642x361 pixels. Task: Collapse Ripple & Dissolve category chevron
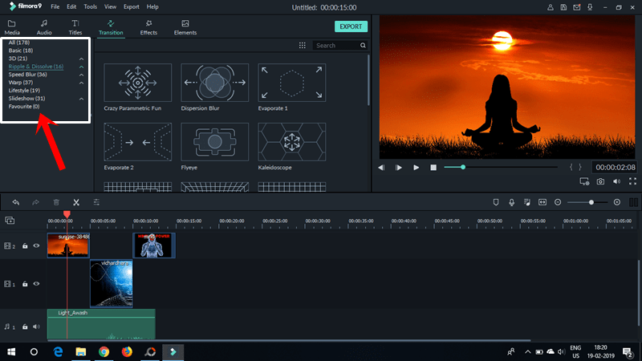(82, 67)
